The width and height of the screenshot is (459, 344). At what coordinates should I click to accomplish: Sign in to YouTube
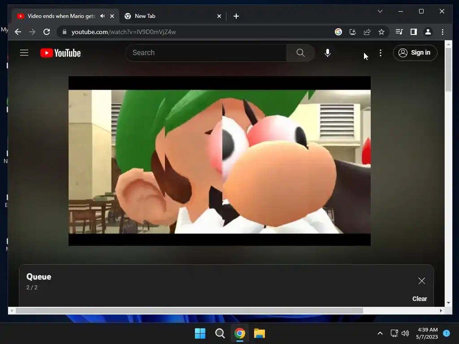click(x=415, y=53)
